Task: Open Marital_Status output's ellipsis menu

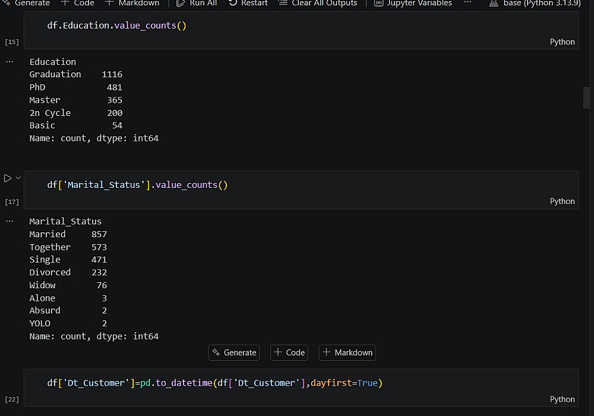Action: pos(10,221)
